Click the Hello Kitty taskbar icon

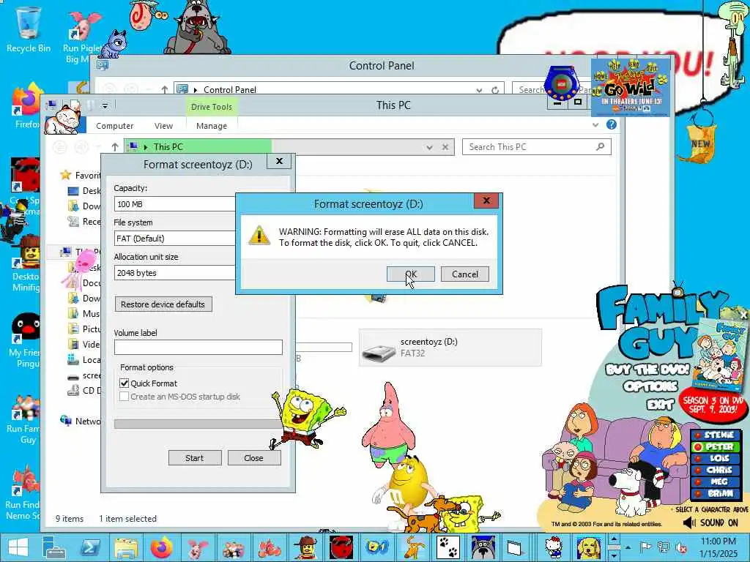click(554, 547)
